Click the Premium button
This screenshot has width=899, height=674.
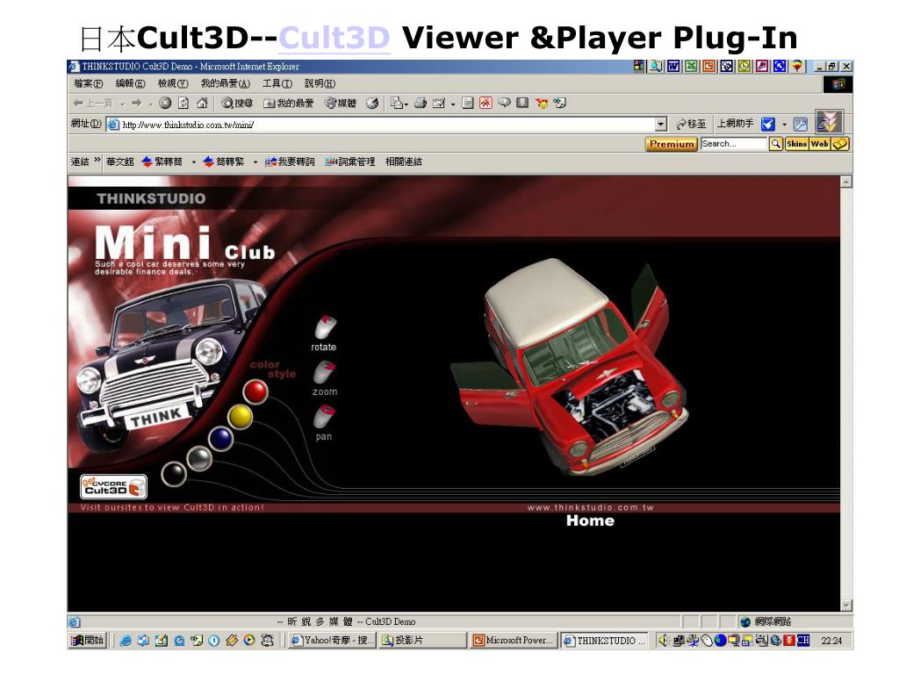pyautogui.click(x=672, y=144)
